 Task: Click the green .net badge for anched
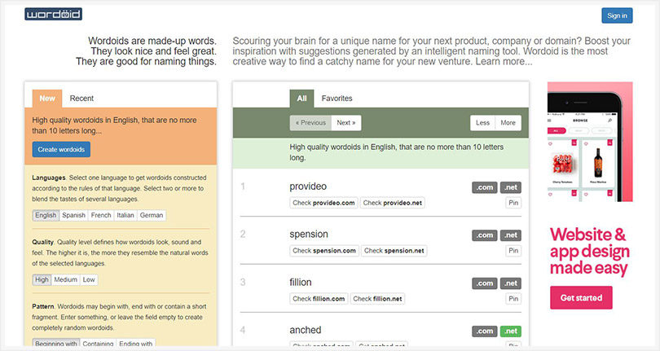[x=511, y=331]
